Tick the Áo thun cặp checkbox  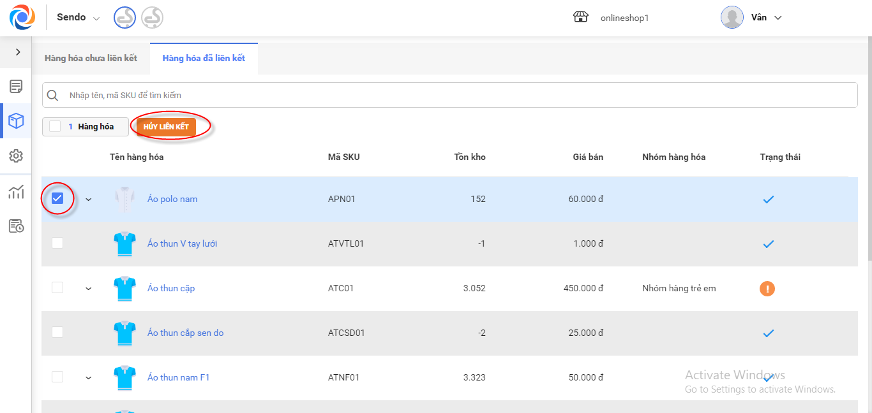[57, 287]
